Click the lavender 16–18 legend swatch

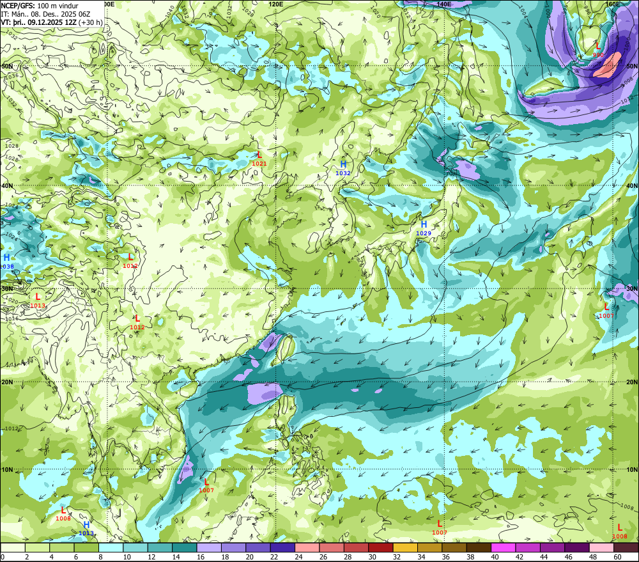point(209,547)
